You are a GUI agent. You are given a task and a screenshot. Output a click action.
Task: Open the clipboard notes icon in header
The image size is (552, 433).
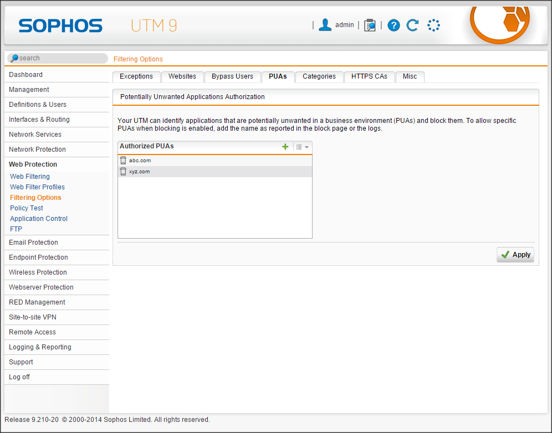(370, 25)
